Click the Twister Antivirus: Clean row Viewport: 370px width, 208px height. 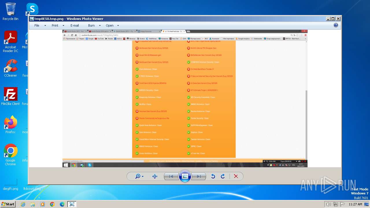coord(199,140)
